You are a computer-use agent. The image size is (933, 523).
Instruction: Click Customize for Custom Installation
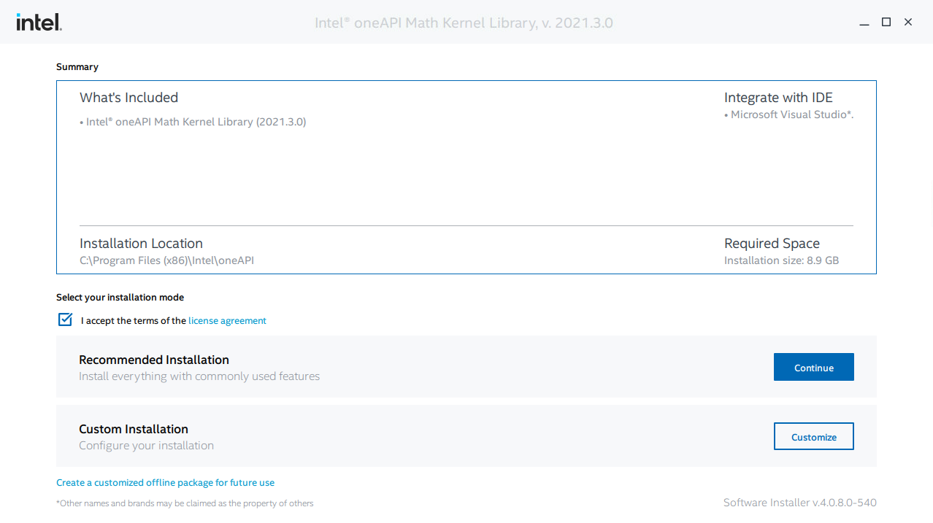click(x=813, y=436)
